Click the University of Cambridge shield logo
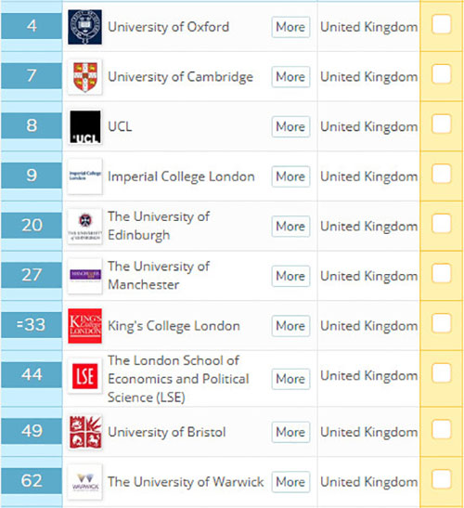This screenshot has width=464, height=508. coord(84,77)
